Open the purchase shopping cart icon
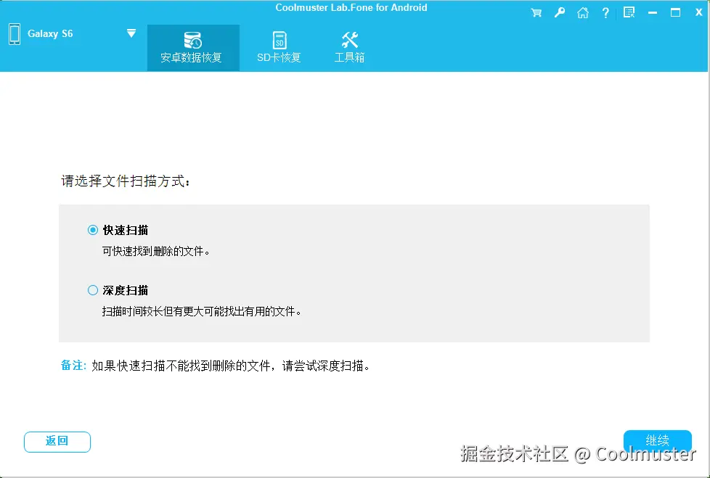 [x=536, y=12]
